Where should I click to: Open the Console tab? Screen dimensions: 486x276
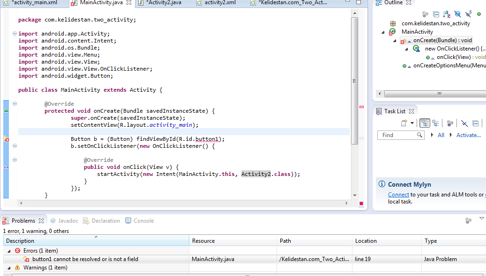(140, 221)
